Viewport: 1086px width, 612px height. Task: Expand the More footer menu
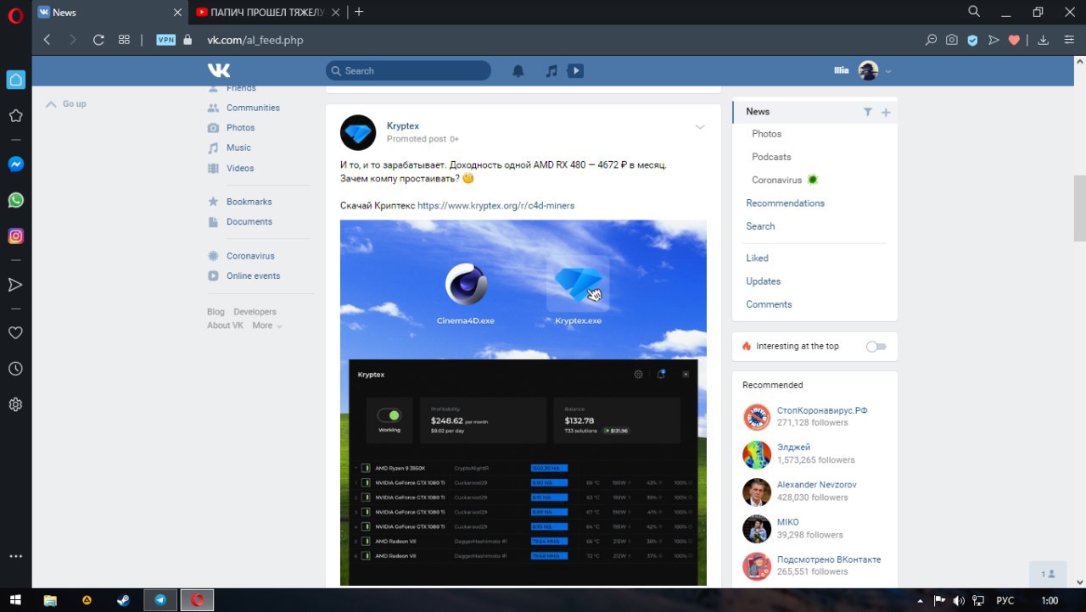267,325
